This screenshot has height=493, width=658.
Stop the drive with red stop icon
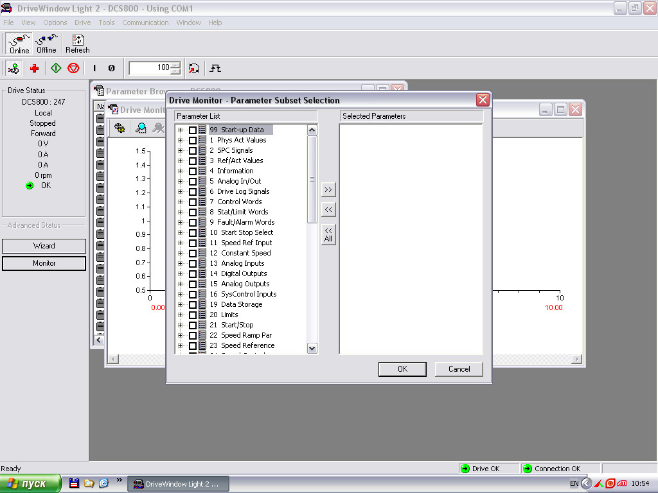point(73,68)
